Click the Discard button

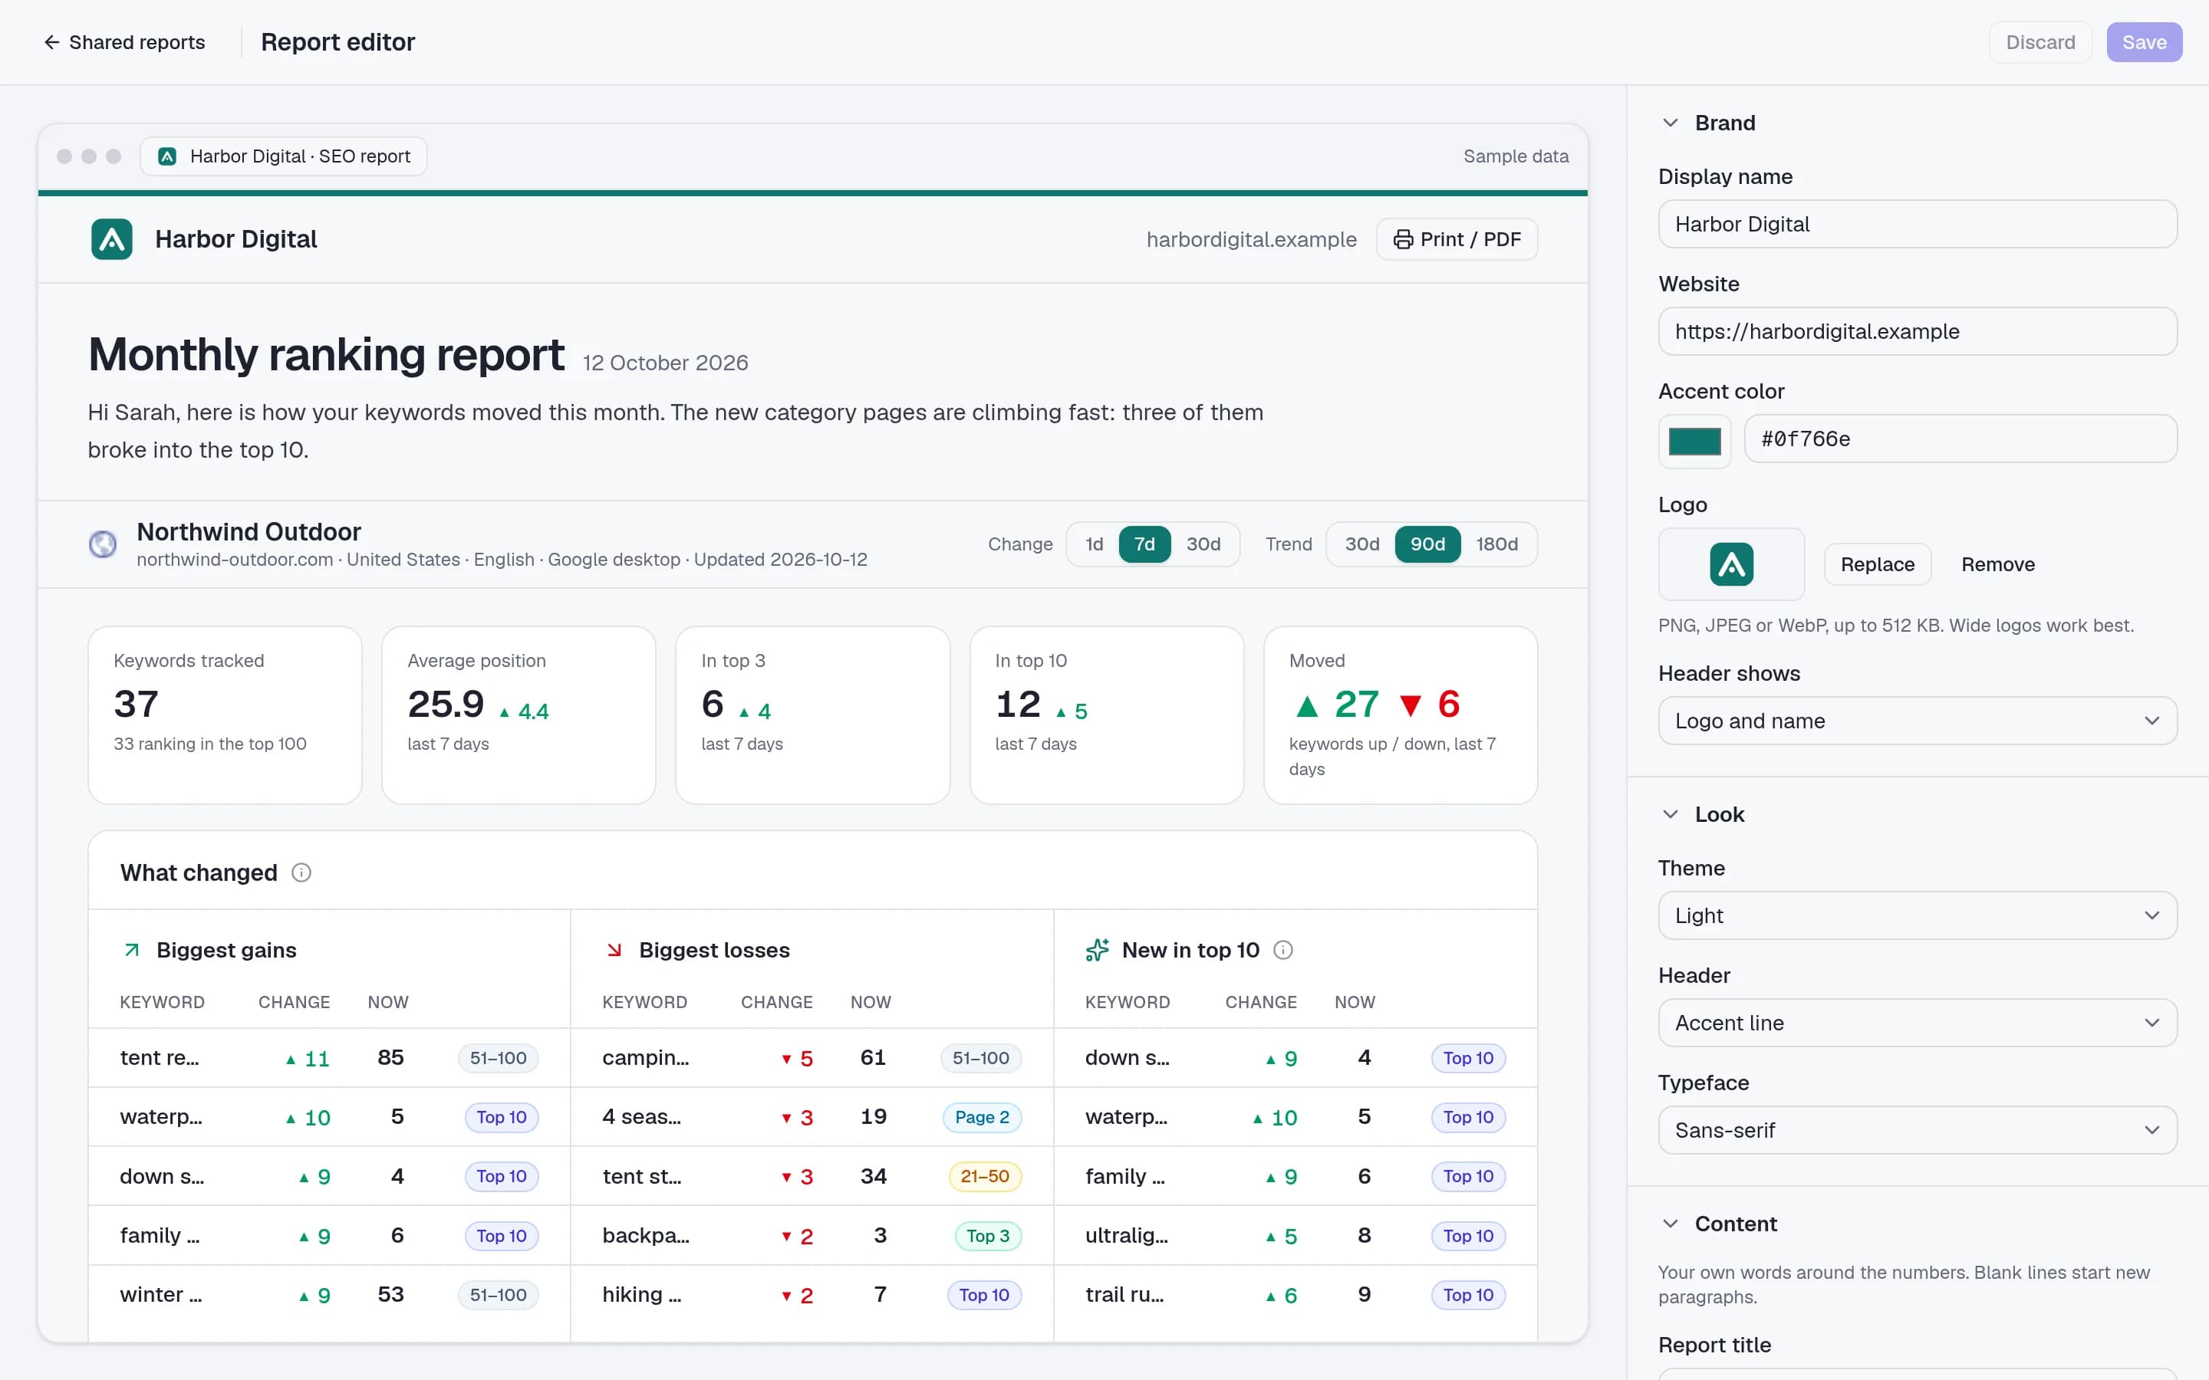tap(2040, 42)
